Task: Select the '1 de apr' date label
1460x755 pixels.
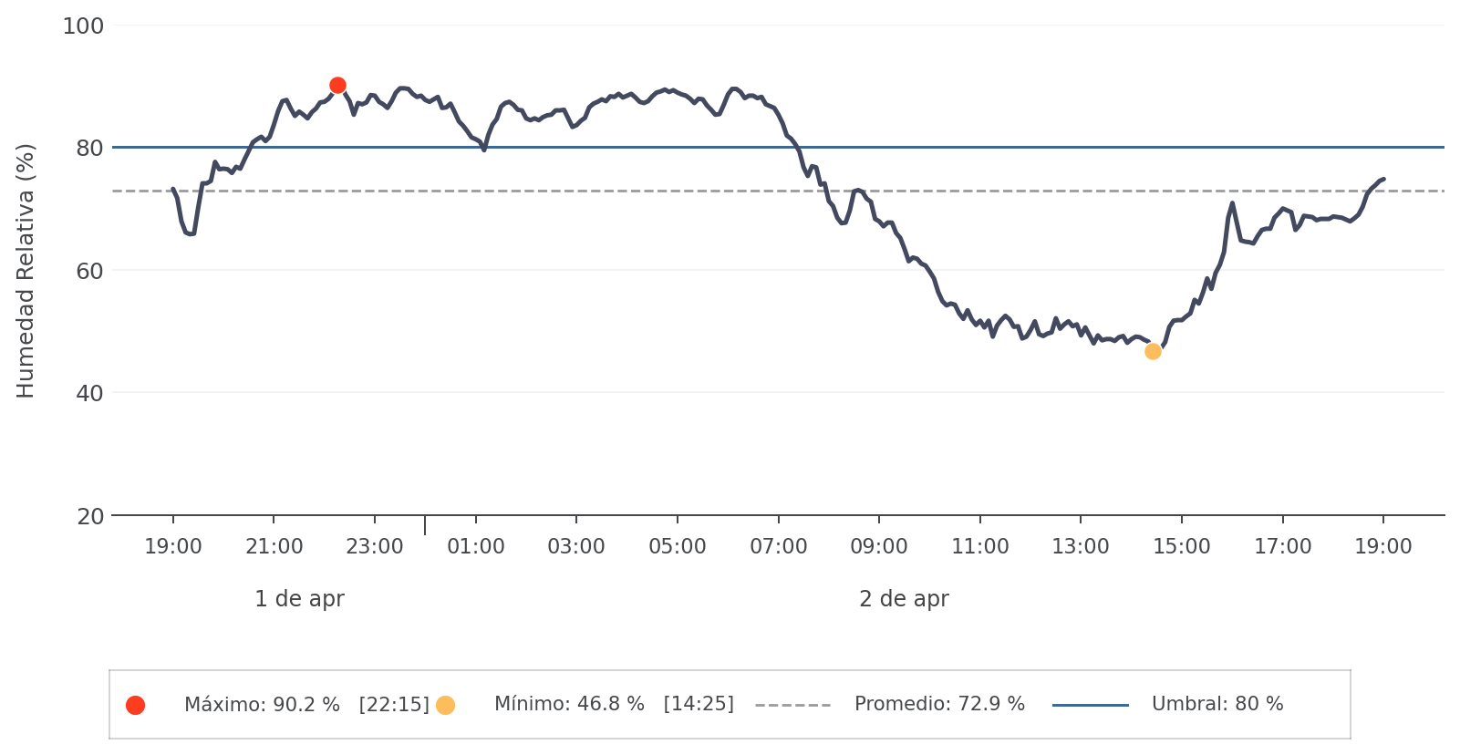Action: [299, 599]
